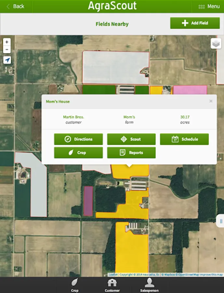Open the Mom's farm link
This screenshot has height=293, width=224.
pos(129,117)
